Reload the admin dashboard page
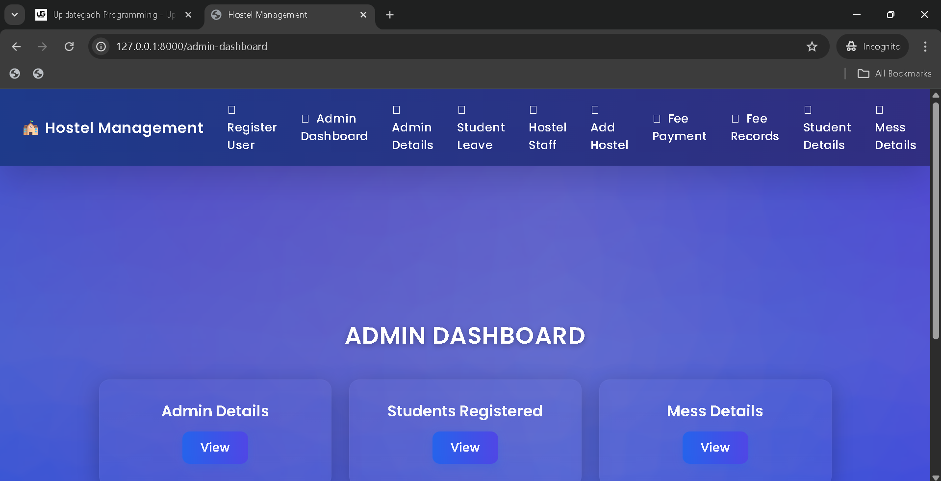The height and width of the screenshot is (481, 941). [x=69, y=47]
